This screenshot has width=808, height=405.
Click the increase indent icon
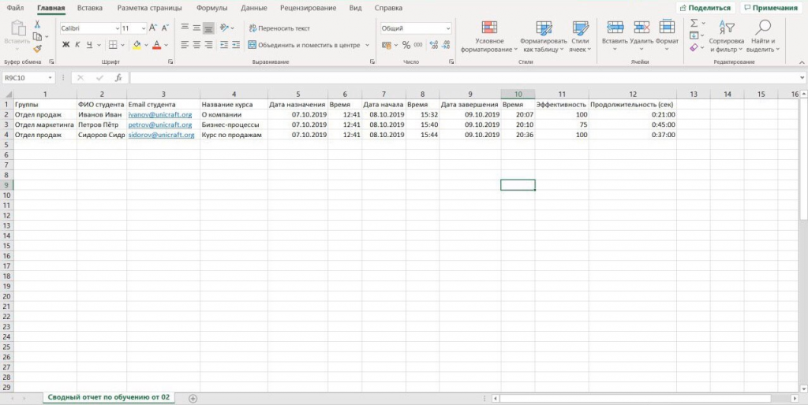[236, 45]
